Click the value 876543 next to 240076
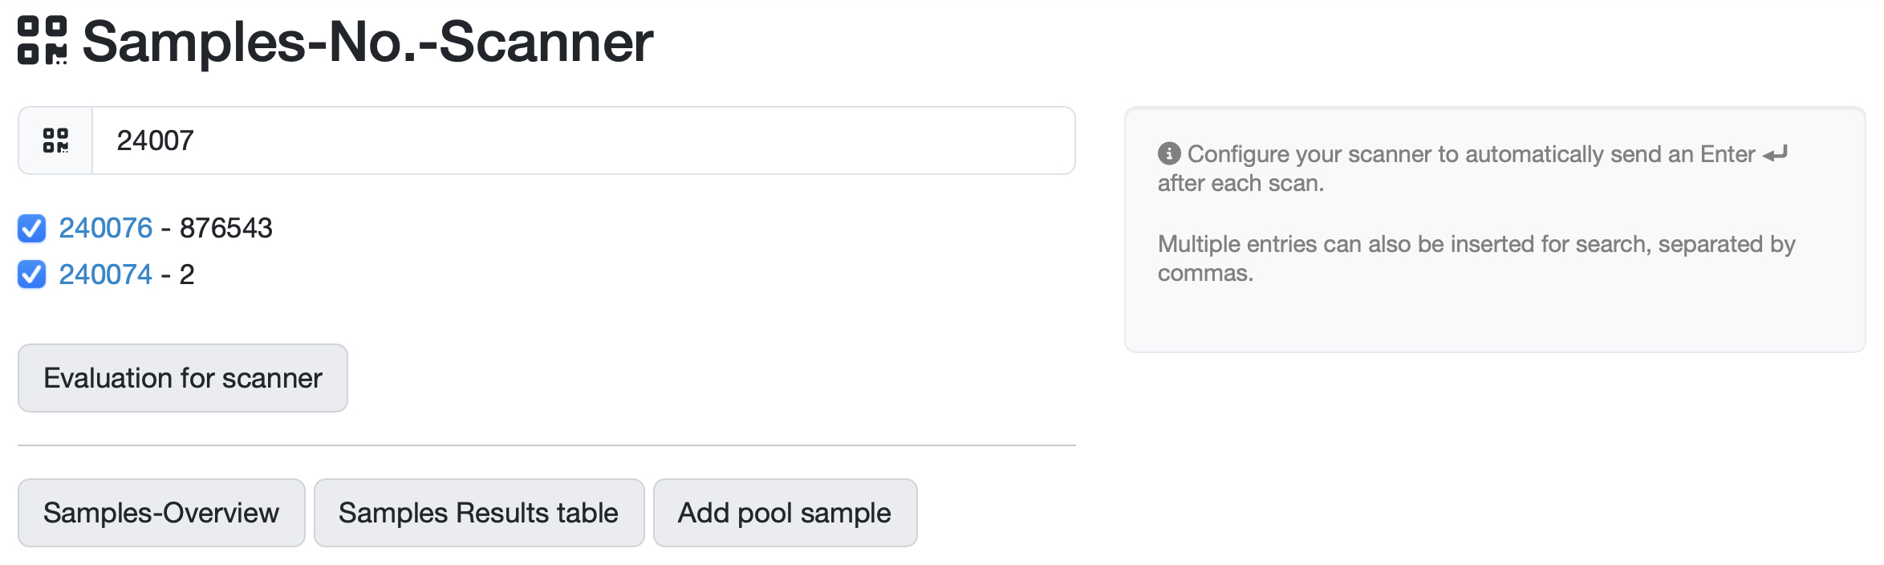This screenshot has height=565, width=1884. coord(226,228)
